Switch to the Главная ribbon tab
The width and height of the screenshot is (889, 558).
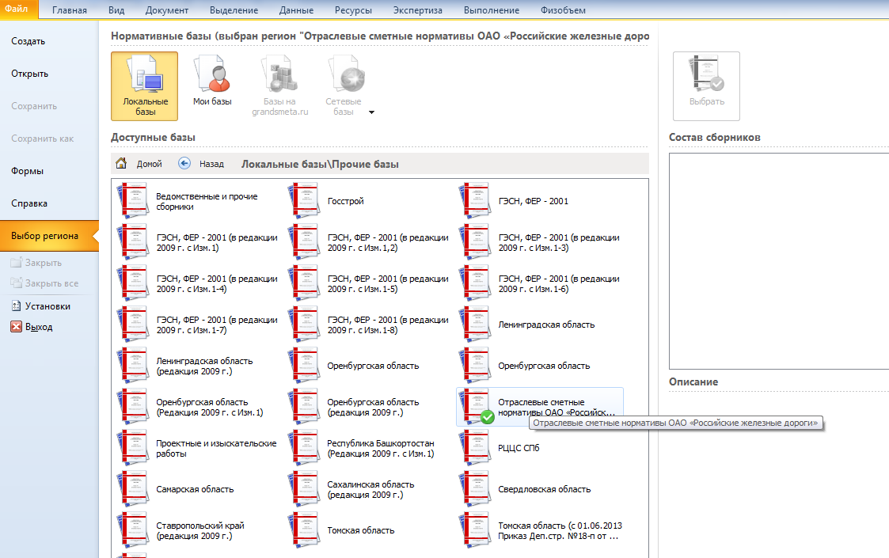click(69, 10)
